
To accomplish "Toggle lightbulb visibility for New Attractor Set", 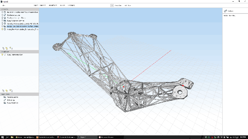I will click(2, 55).
